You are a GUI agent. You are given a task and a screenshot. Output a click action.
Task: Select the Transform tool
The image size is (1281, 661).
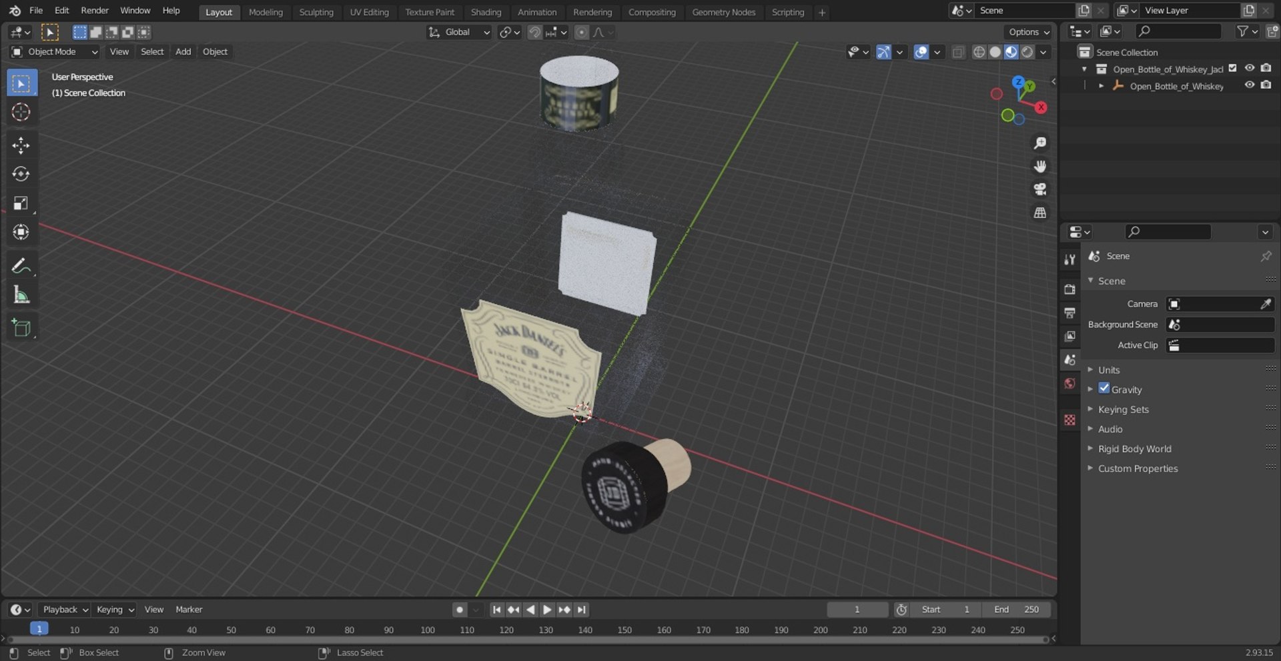point(21,231)
